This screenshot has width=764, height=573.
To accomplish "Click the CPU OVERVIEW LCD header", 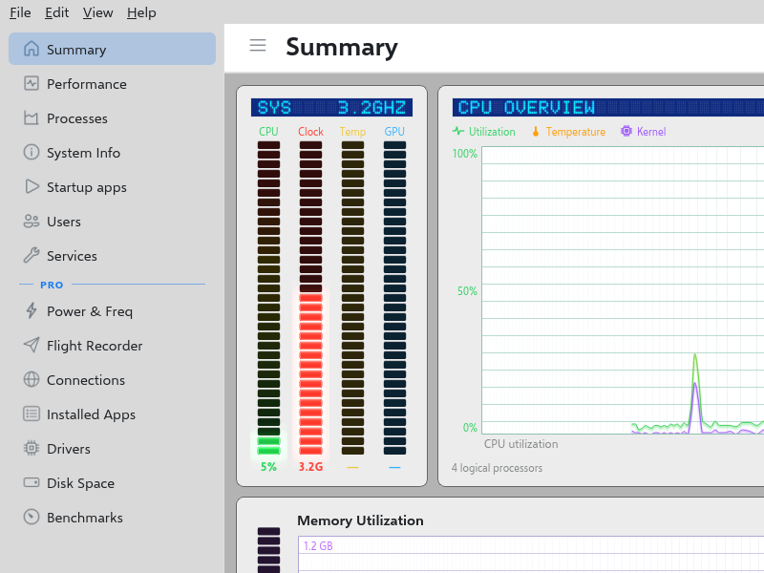I will pyautogui.click(x=608, y=107).
